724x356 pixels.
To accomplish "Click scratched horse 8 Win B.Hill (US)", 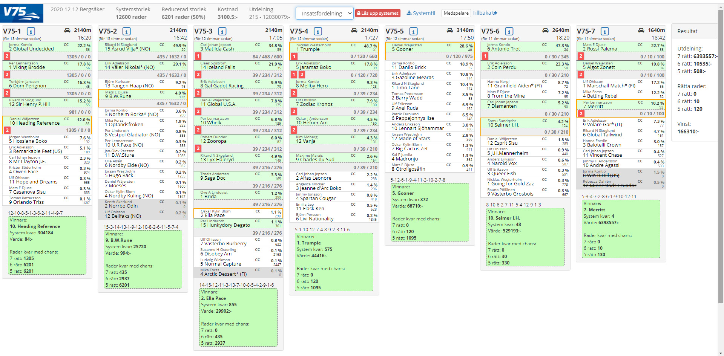I will tap(621, 173).
